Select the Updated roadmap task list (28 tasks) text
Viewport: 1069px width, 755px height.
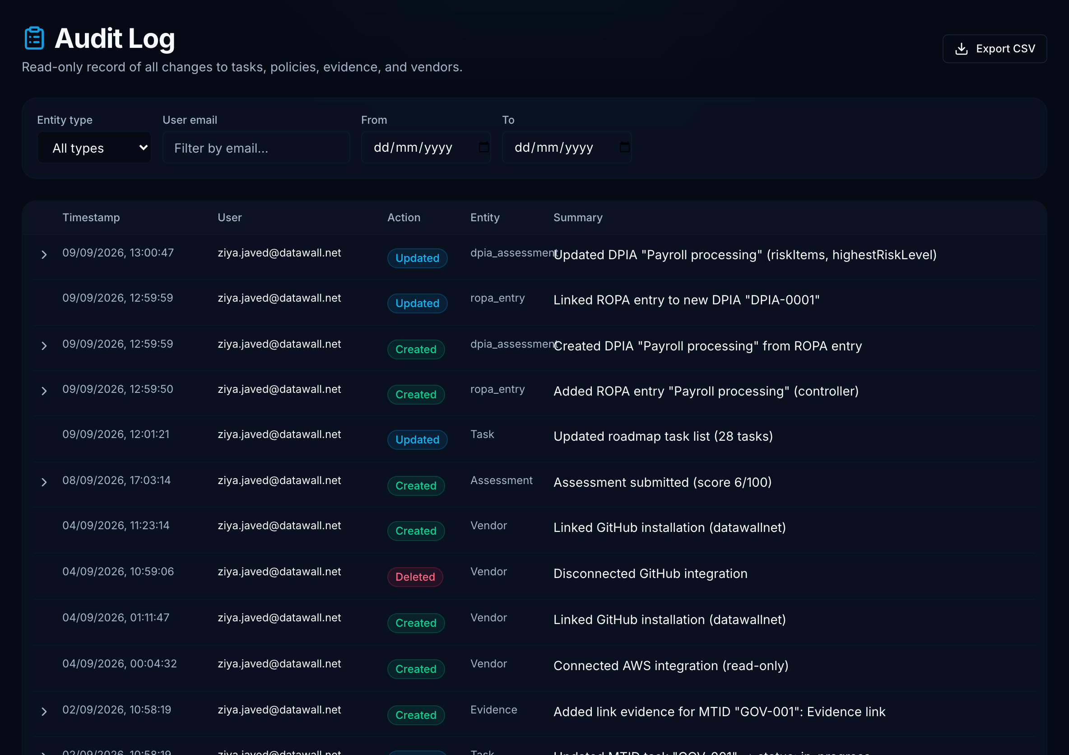tap(663, 436)
